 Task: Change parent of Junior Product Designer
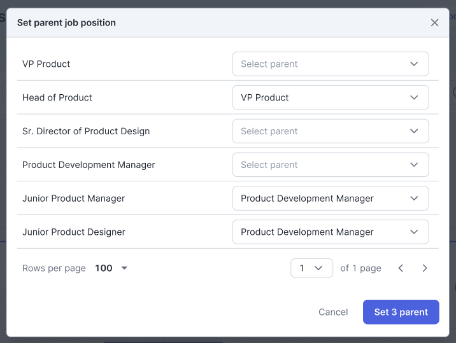tap(330, 232)
